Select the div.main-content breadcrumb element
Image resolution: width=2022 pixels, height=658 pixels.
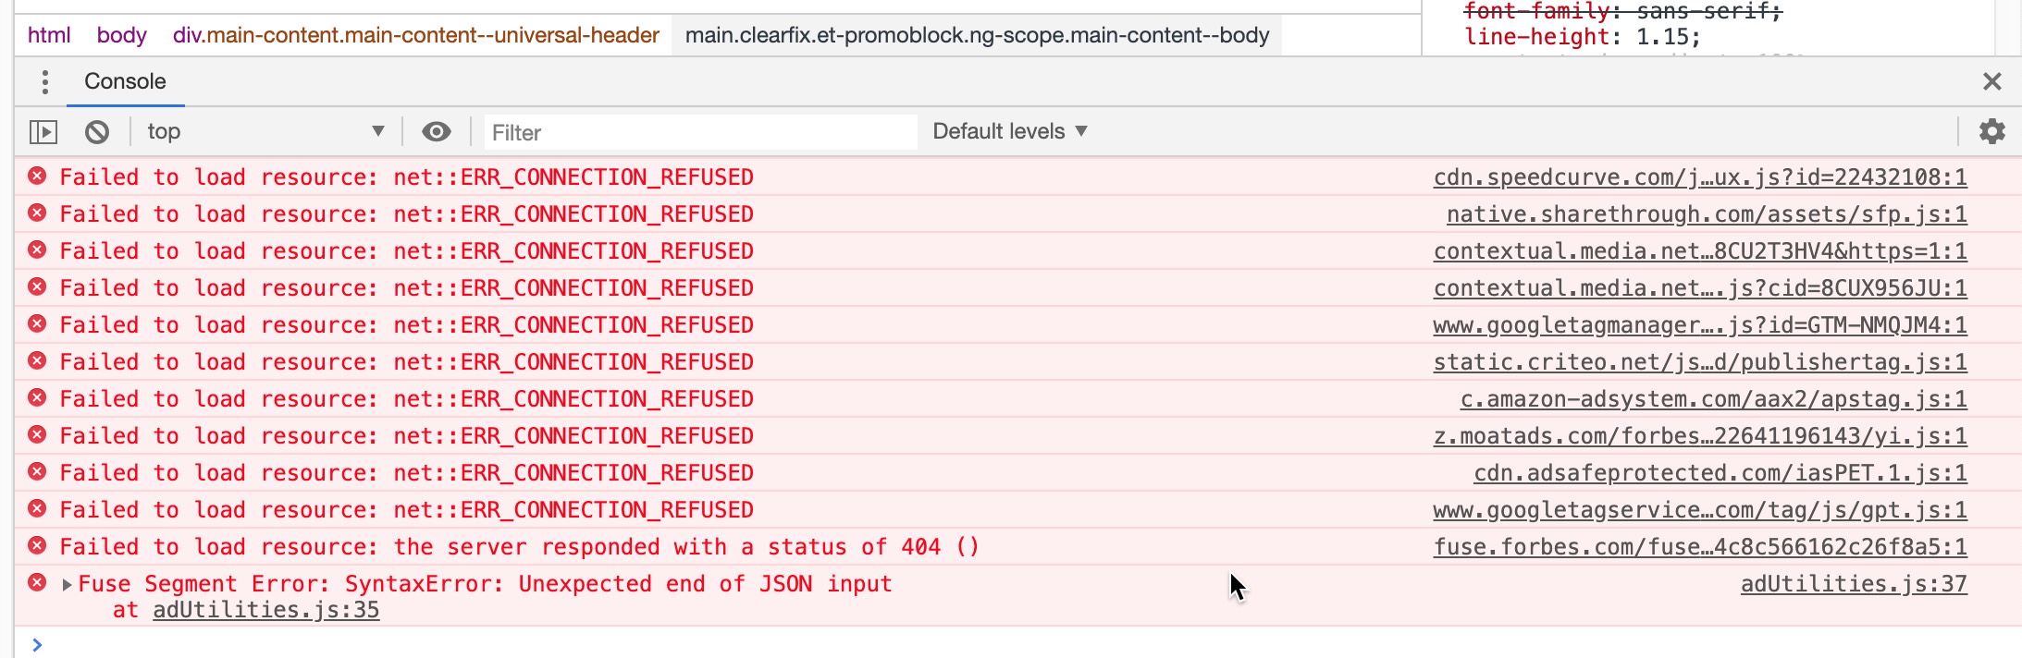click(415, 35)
